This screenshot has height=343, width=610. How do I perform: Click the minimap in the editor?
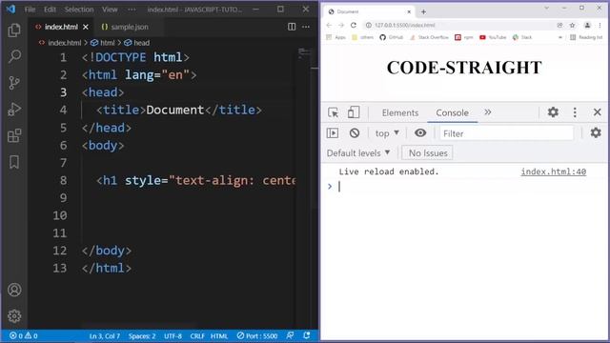point(304,53)
